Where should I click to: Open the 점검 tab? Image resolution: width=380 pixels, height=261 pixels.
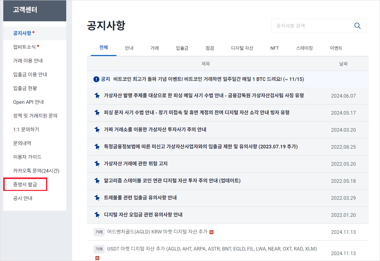pos(210,48)
